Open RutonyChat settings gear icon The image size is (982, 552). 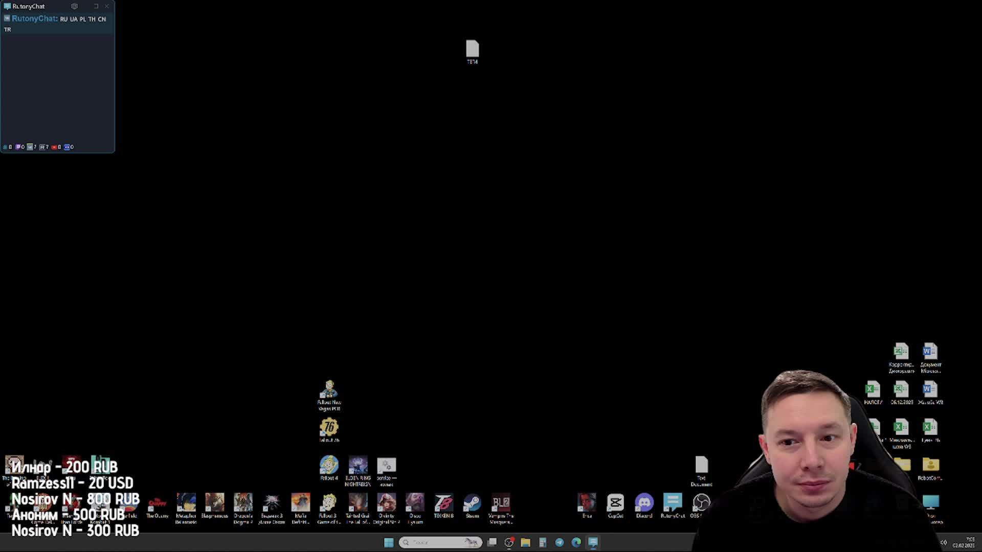(74, 6)
